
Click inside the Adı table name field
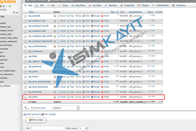(48, 128)
